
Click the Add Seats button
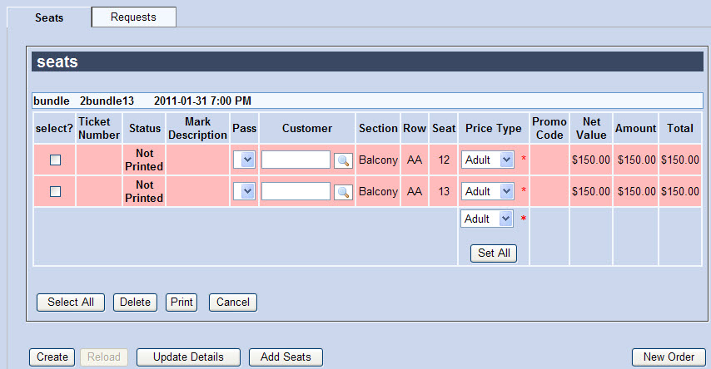286,357
